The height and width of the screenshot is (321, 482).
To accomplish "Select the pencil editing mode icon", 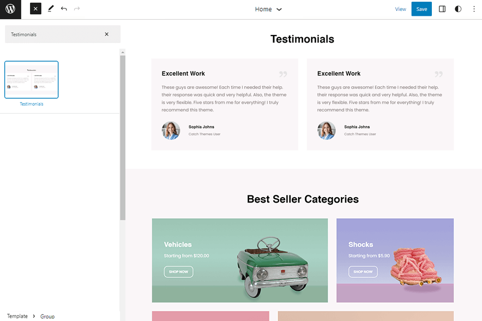I will [x=50, y=8].
